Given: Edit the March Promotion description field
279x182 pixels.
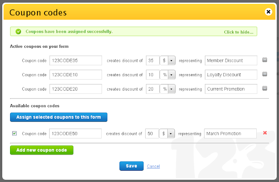Looking at the screenshot, I should click(230, 134).
